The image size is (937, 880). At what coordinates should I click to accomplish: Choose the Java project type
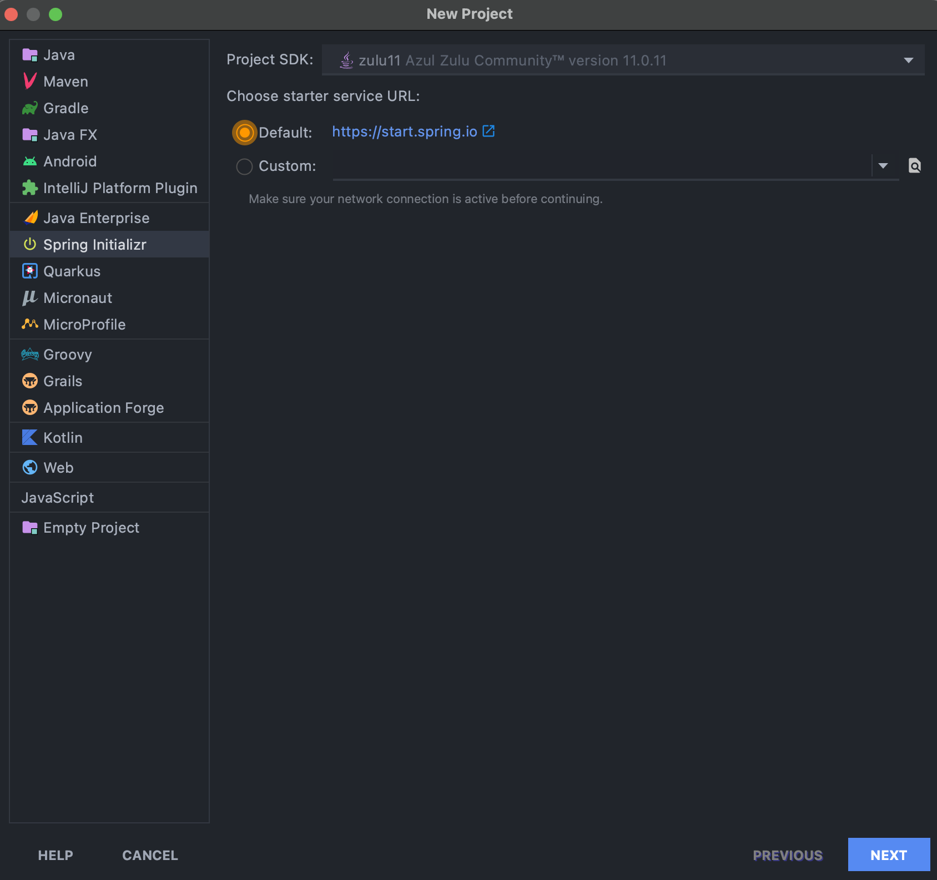109,55
